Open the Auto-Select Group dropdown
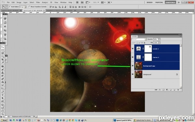This screenshot has height=122, width=195. (23, 7)
